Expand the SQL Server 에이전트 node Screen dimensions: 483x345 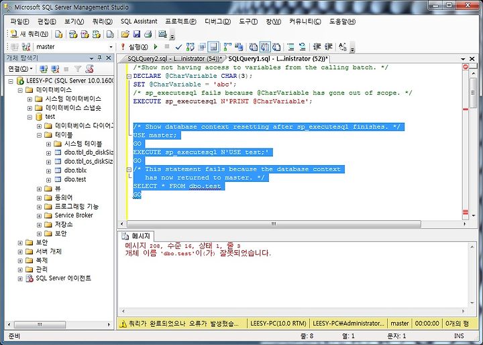(20, 279)
